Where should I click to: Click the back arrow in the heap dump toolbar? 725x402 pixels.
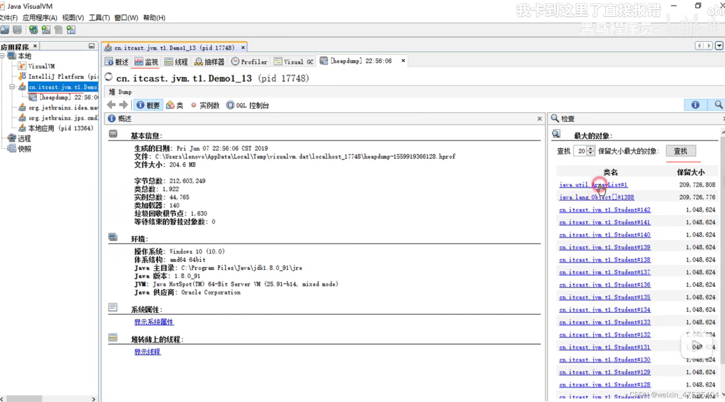point(111,105)
